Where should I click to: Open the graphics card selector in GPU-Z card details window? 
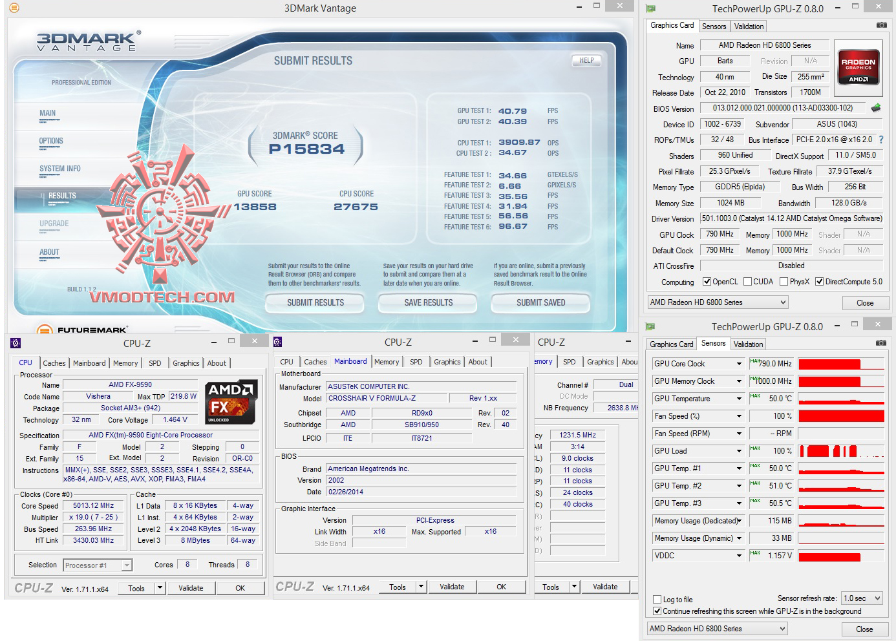click(718, 302)
